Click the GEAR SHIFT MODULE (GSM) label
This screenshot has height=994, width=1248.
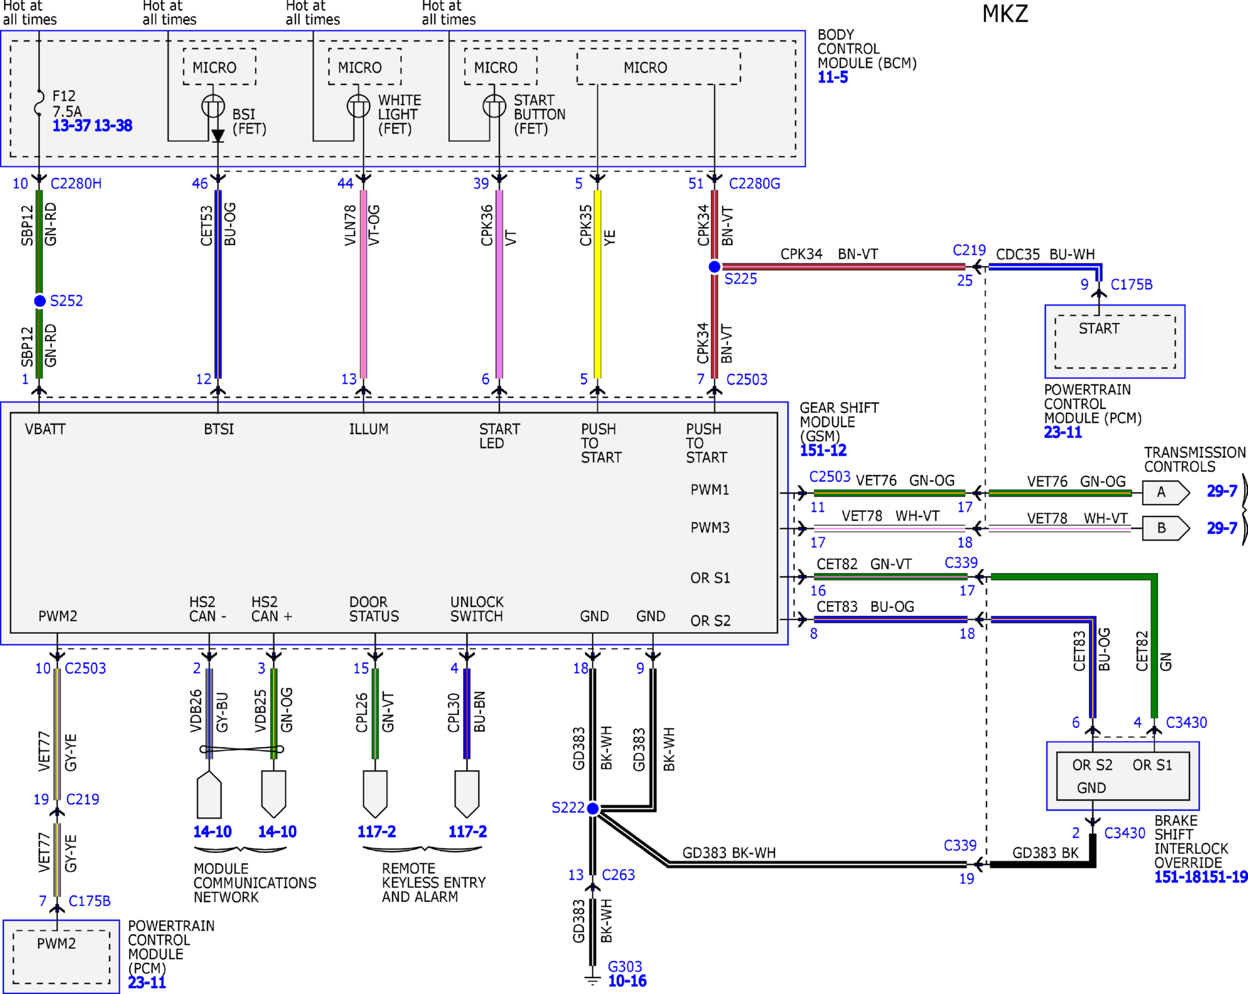point(839,422)
